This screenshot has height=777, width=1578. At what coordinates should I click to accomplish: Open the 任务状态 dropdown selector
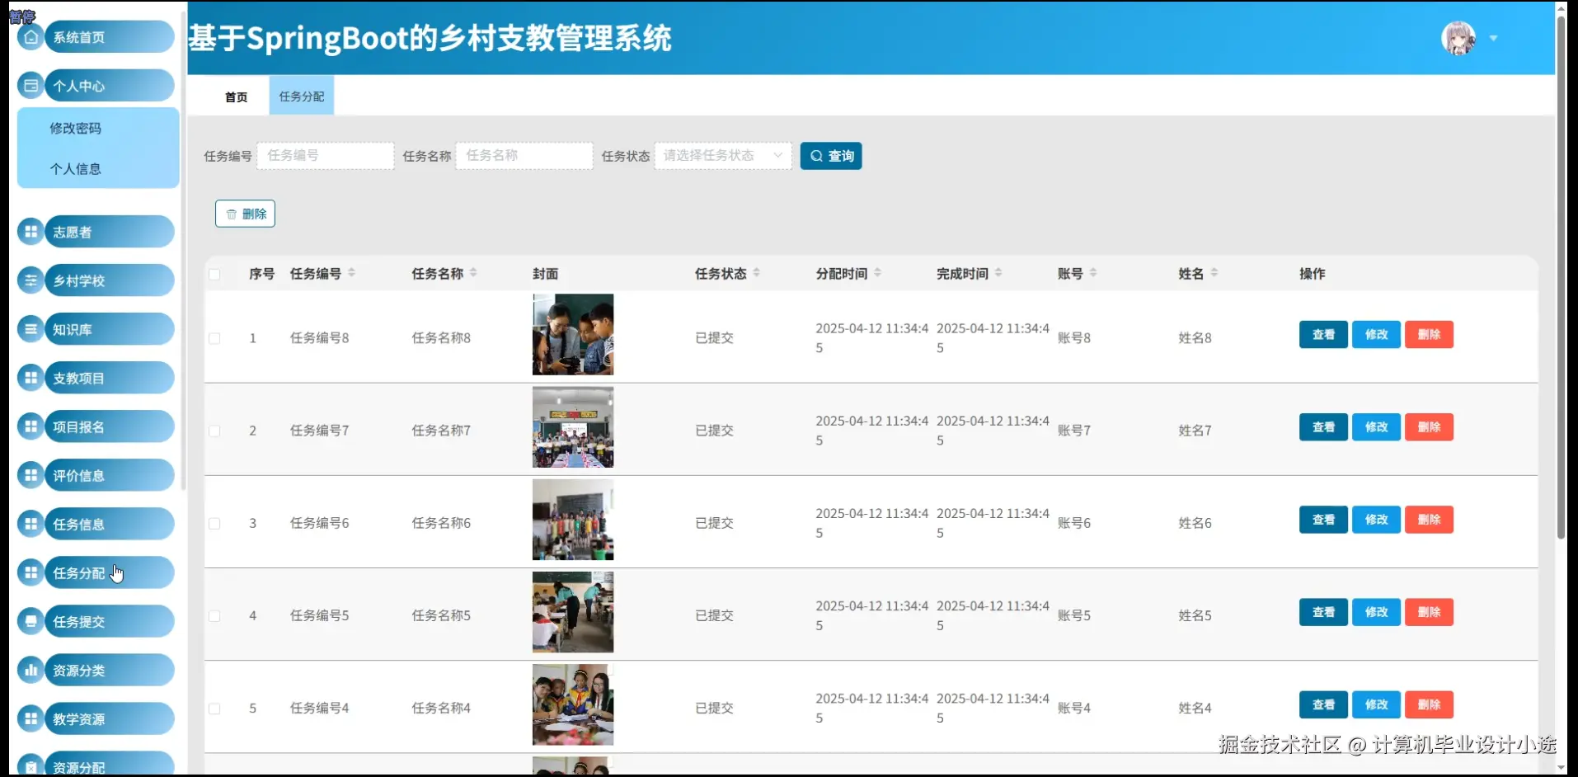(x=723, y=156)
